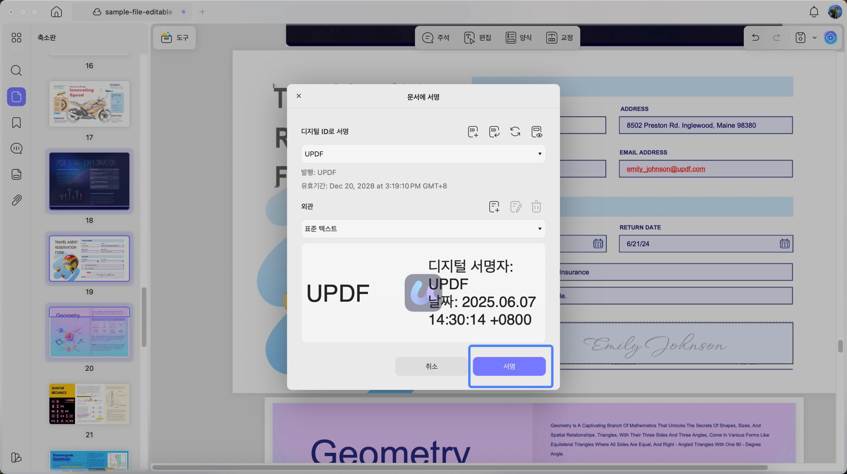Select the sample-file-editable tab

click(132, 12)
